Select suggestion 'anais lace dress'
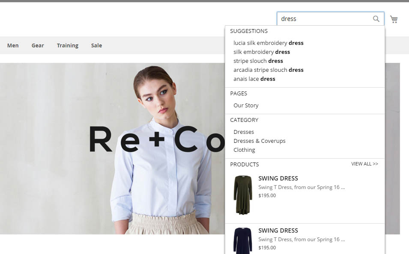 click(254, 79)
